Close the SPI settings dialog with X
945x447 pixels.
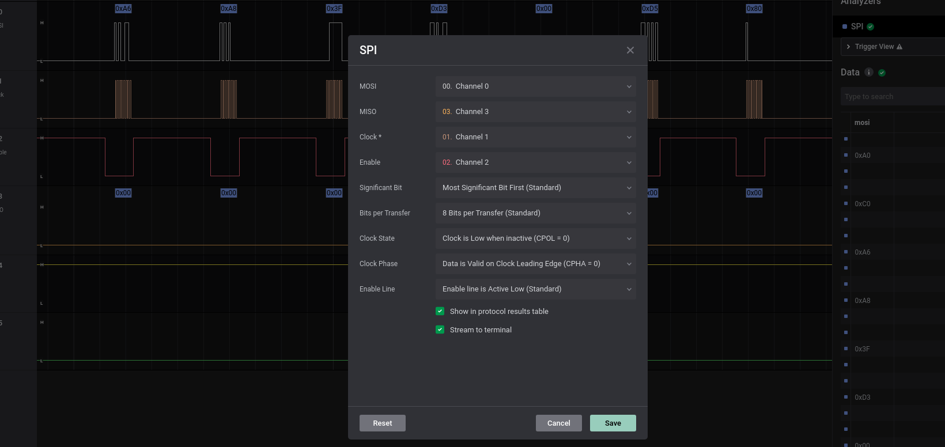630,50
